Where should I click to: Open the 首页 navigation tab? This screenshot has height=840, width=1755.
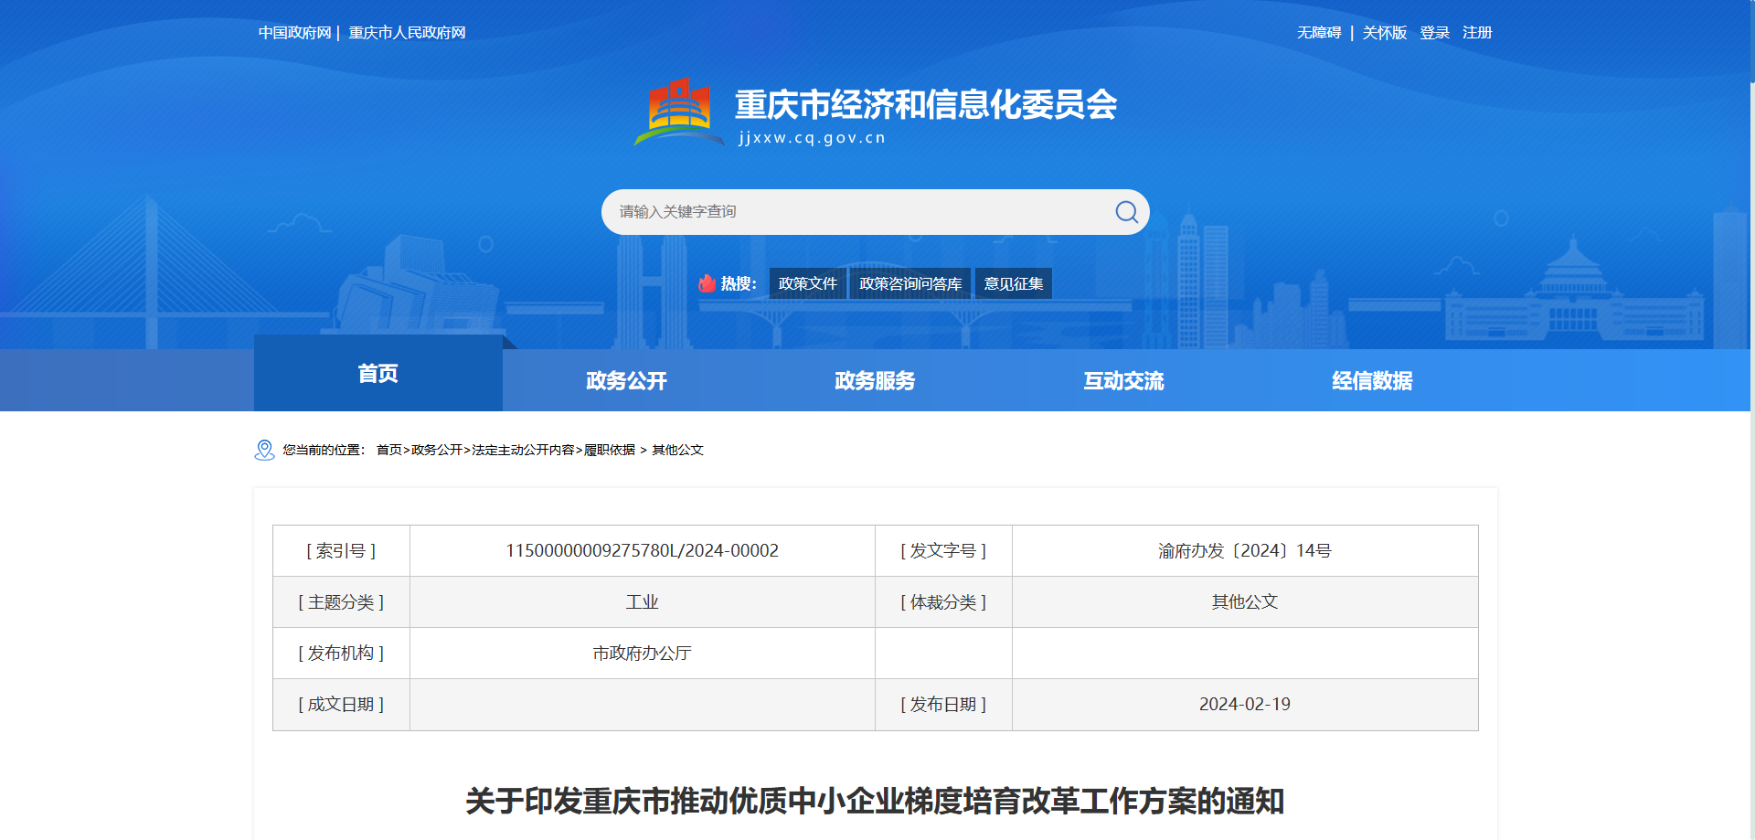pyautogui.click(x=378, y=374)
